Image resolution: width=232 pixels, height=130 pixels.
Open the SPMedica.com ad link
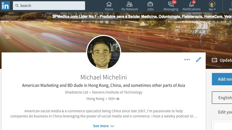tap(142, 16)
